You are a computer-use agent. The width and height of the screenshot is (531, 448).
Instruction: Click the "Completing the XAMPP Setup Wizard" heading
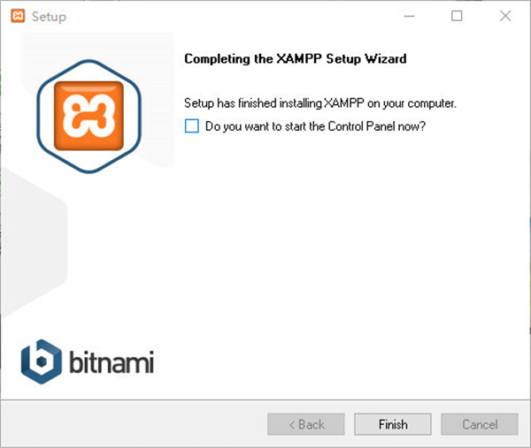pyautogui.click(x=295, y=59)
